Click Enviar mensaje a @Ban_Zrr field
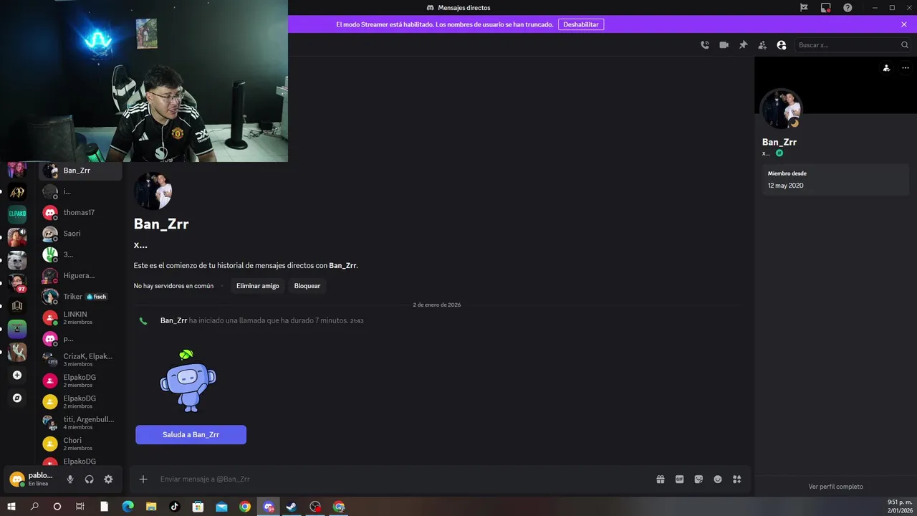 (401, 479)
